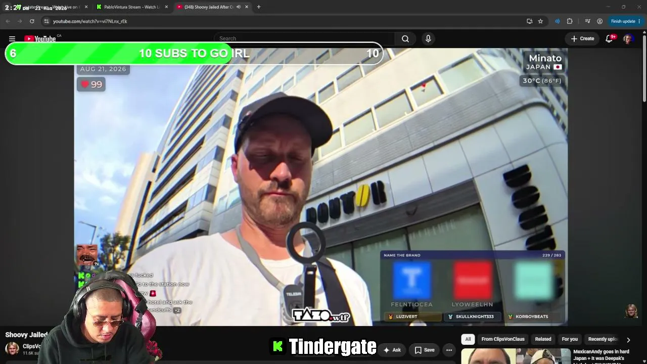This screenshot has height=364, width=647.
Task: Click the Finish update button
Action: 626,21
